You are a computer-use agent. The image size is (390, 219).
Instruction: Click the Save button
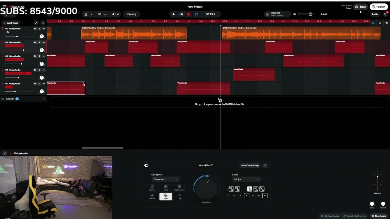tap(360, 7)
